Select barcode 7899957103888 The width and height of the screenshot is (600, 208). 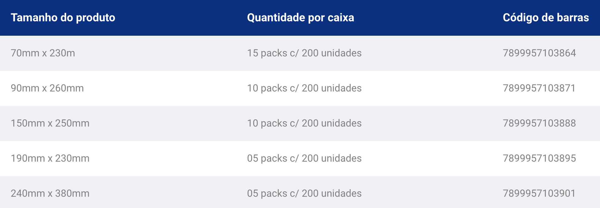[539, 123]
